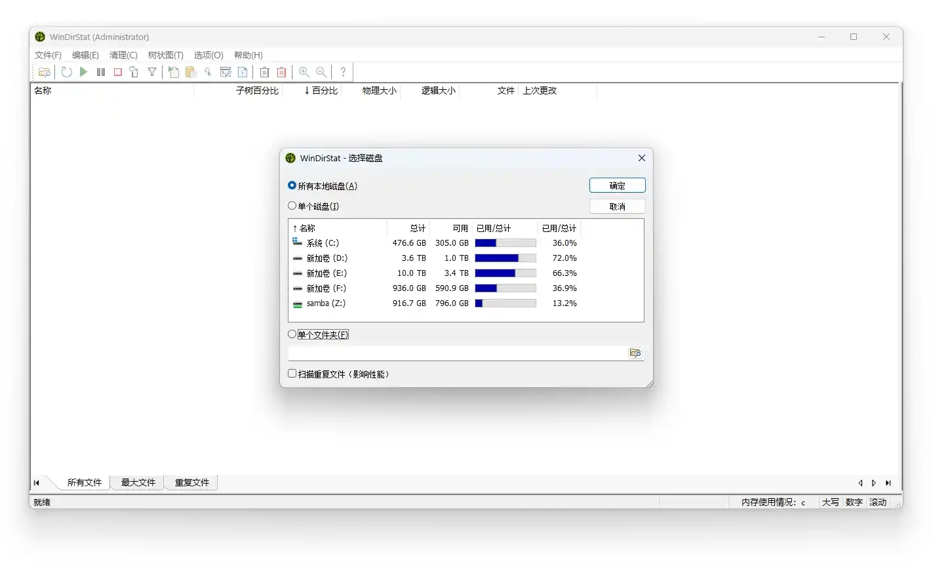931x563 pixels.
Task: Open the 清理(C) menu
Action: point(123,55)
